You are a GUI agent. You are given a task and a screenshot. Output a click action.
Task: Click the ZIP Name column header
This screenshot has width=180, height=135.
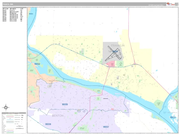(13, 9)
